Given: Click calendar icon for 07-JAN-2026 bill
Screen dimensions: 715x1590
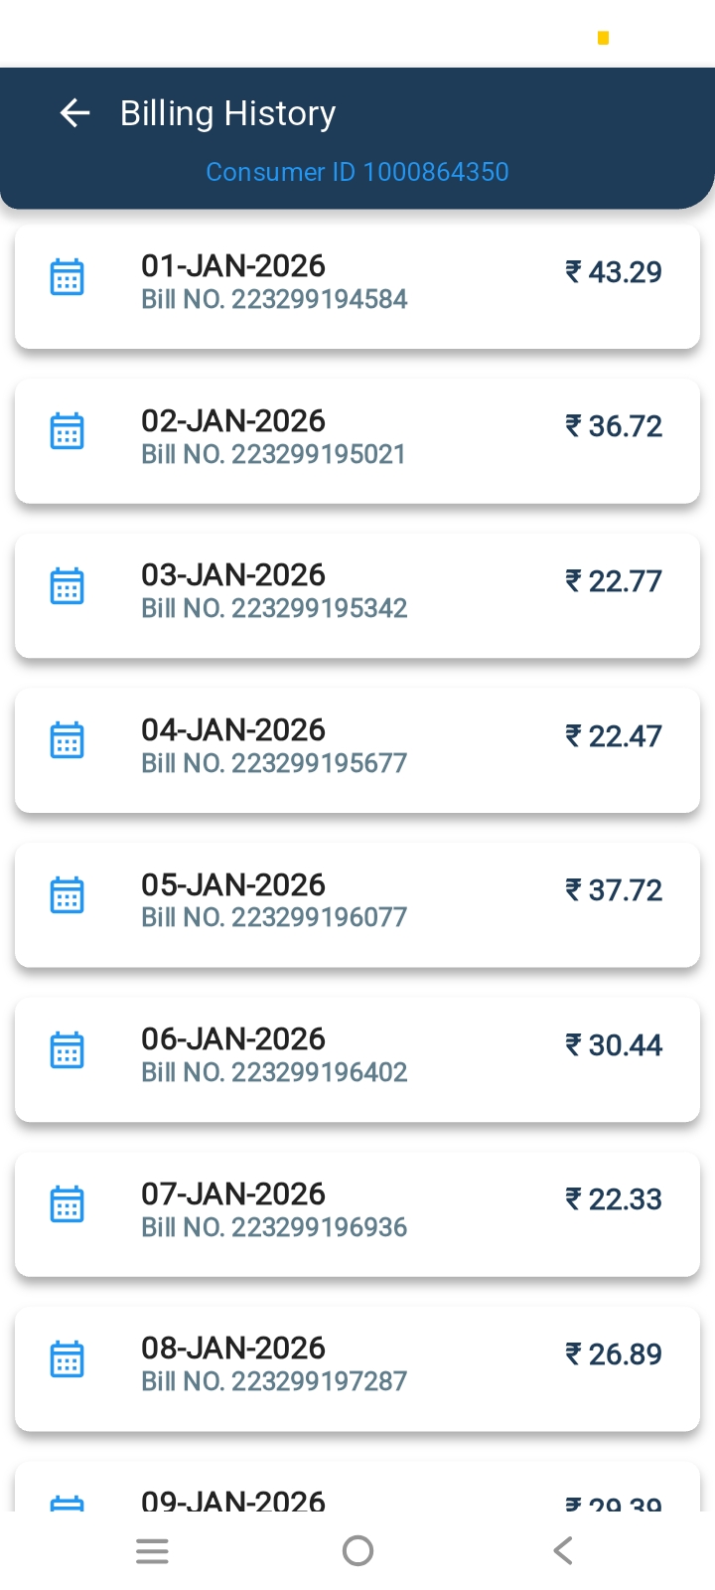Looking at the screenshot, I should (x=67, y=1204).
